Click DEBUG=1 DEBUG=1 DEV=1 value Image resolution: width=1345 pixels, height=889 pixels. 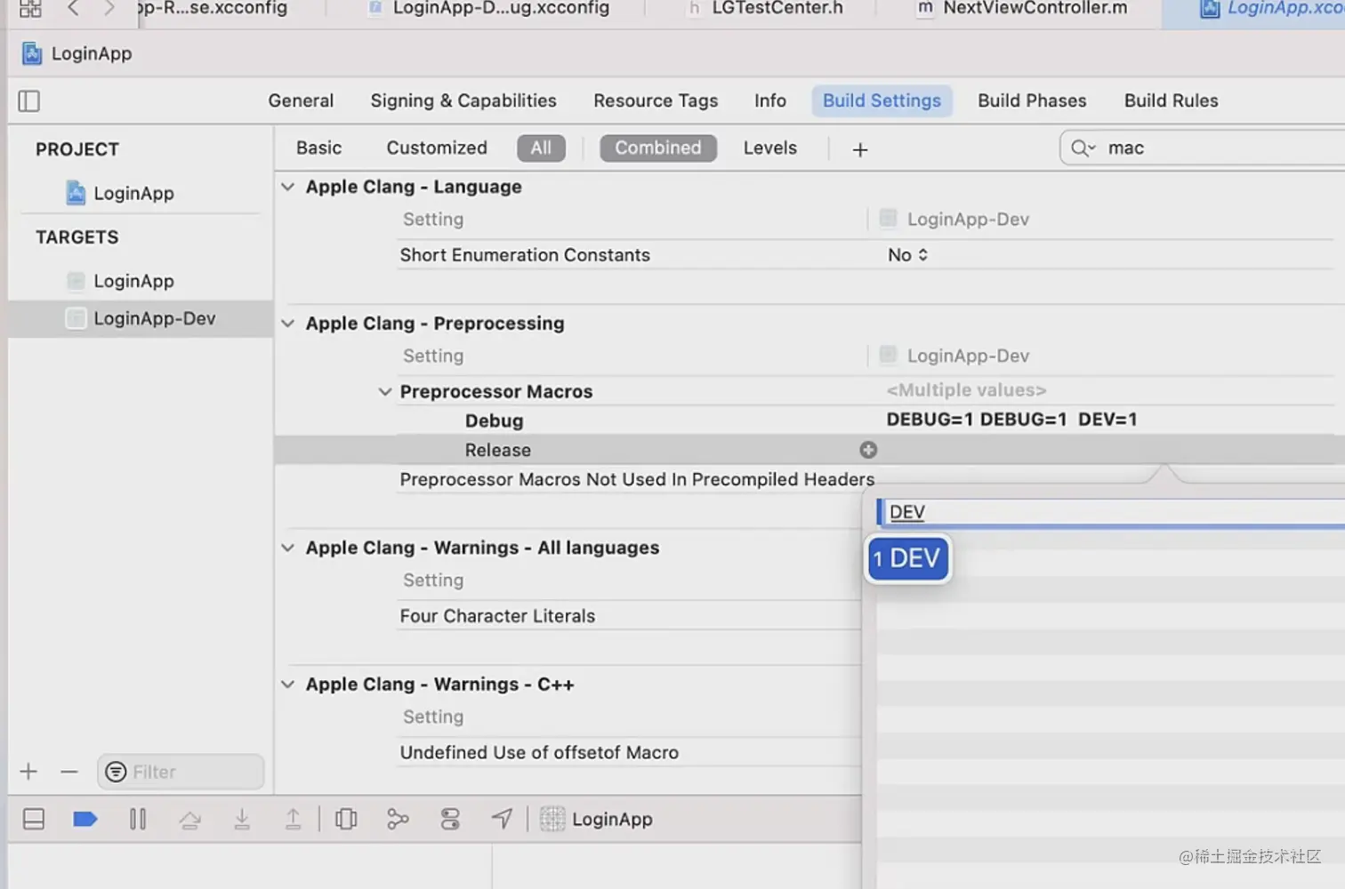coord(1011,420)
